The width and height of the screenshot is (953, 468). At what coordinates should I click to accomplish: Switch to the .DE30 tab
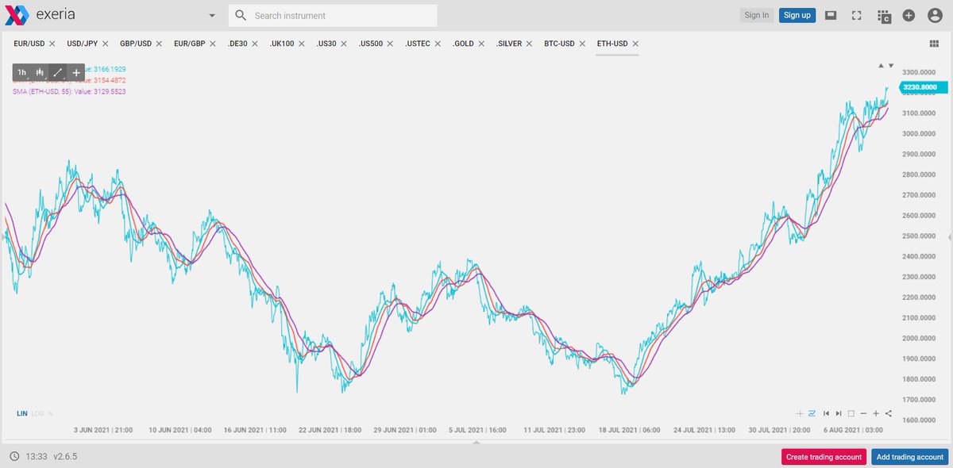tap(237, 44)
